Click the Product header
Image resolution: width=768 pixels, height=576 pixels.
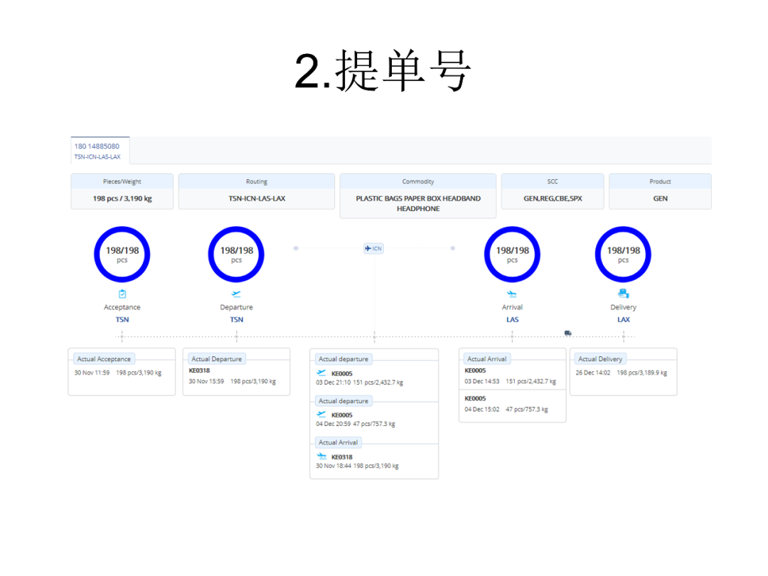(660, 181)
